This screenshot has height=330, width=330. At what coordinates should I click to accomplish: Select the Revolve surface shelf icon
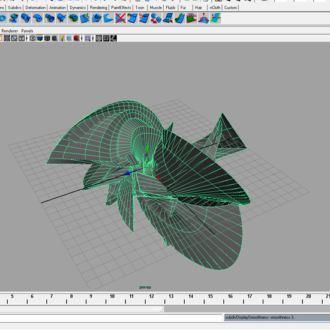point(14,18)
